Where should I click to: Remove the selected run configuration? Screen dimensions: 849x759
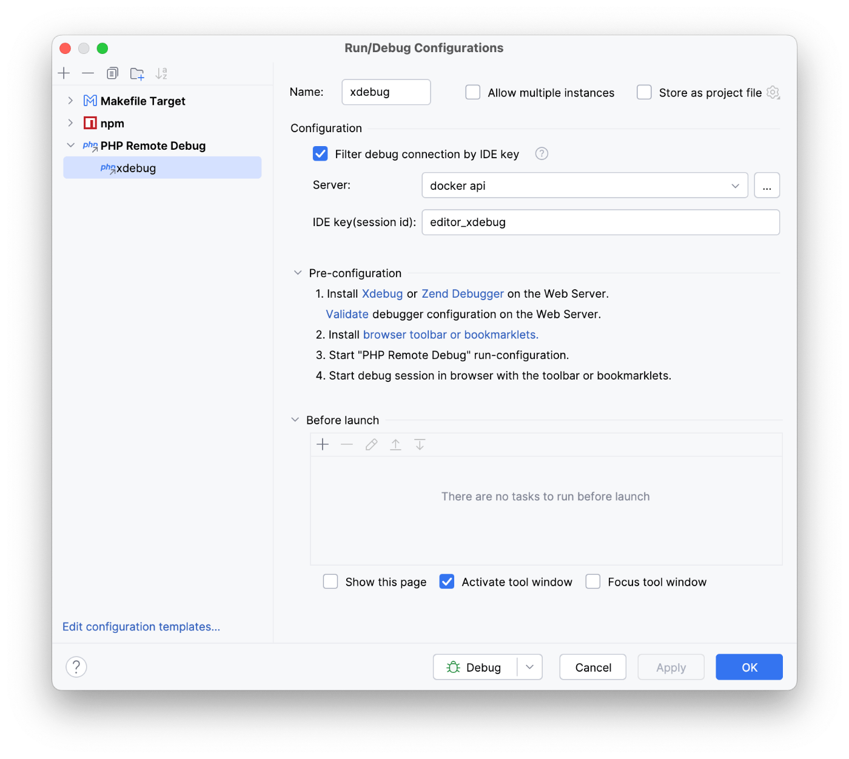(x=88, y=73)
